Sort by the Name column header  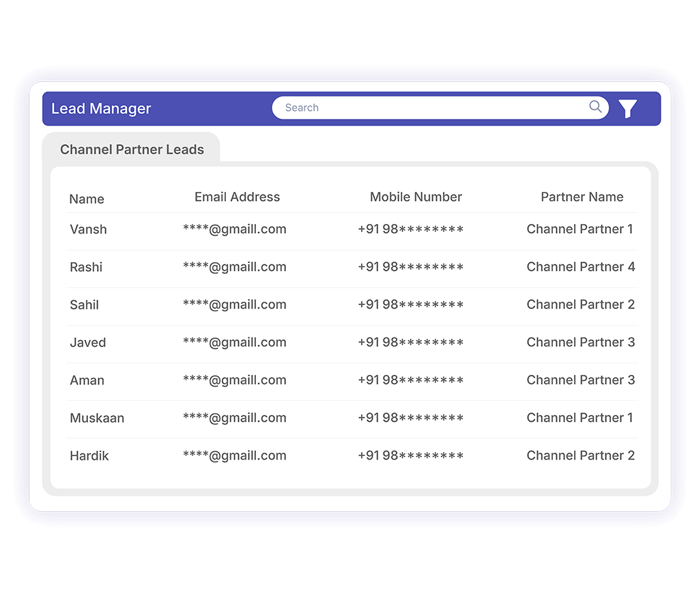tap(86, 199)
